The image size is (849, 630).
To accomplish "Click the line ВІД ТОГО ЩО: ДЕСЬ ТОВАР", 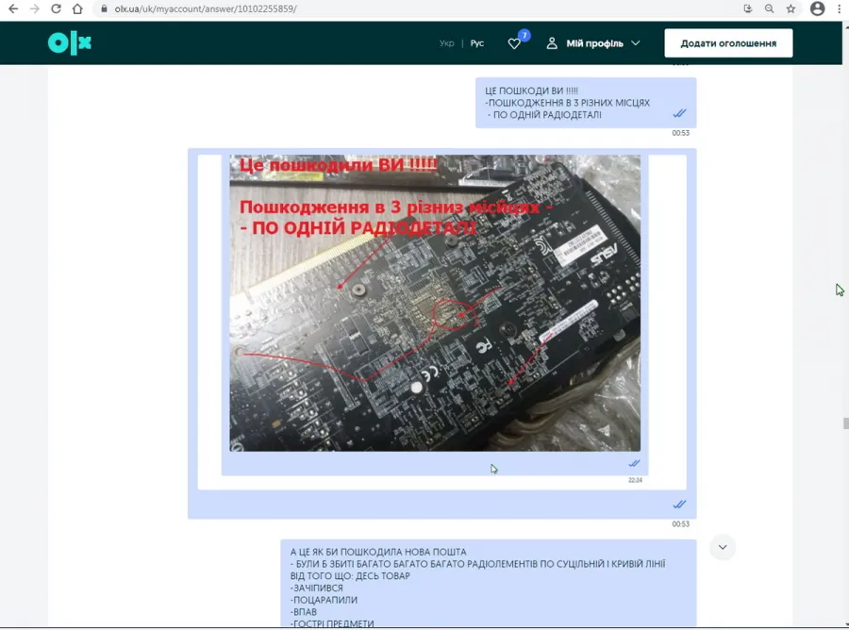I will (x=350, y=576).
